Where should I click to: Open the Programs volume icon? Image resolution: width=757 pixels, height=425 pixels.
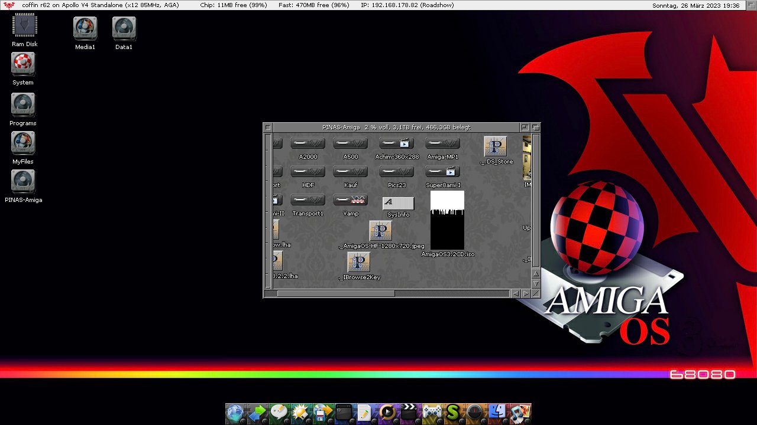pos(23,105)
